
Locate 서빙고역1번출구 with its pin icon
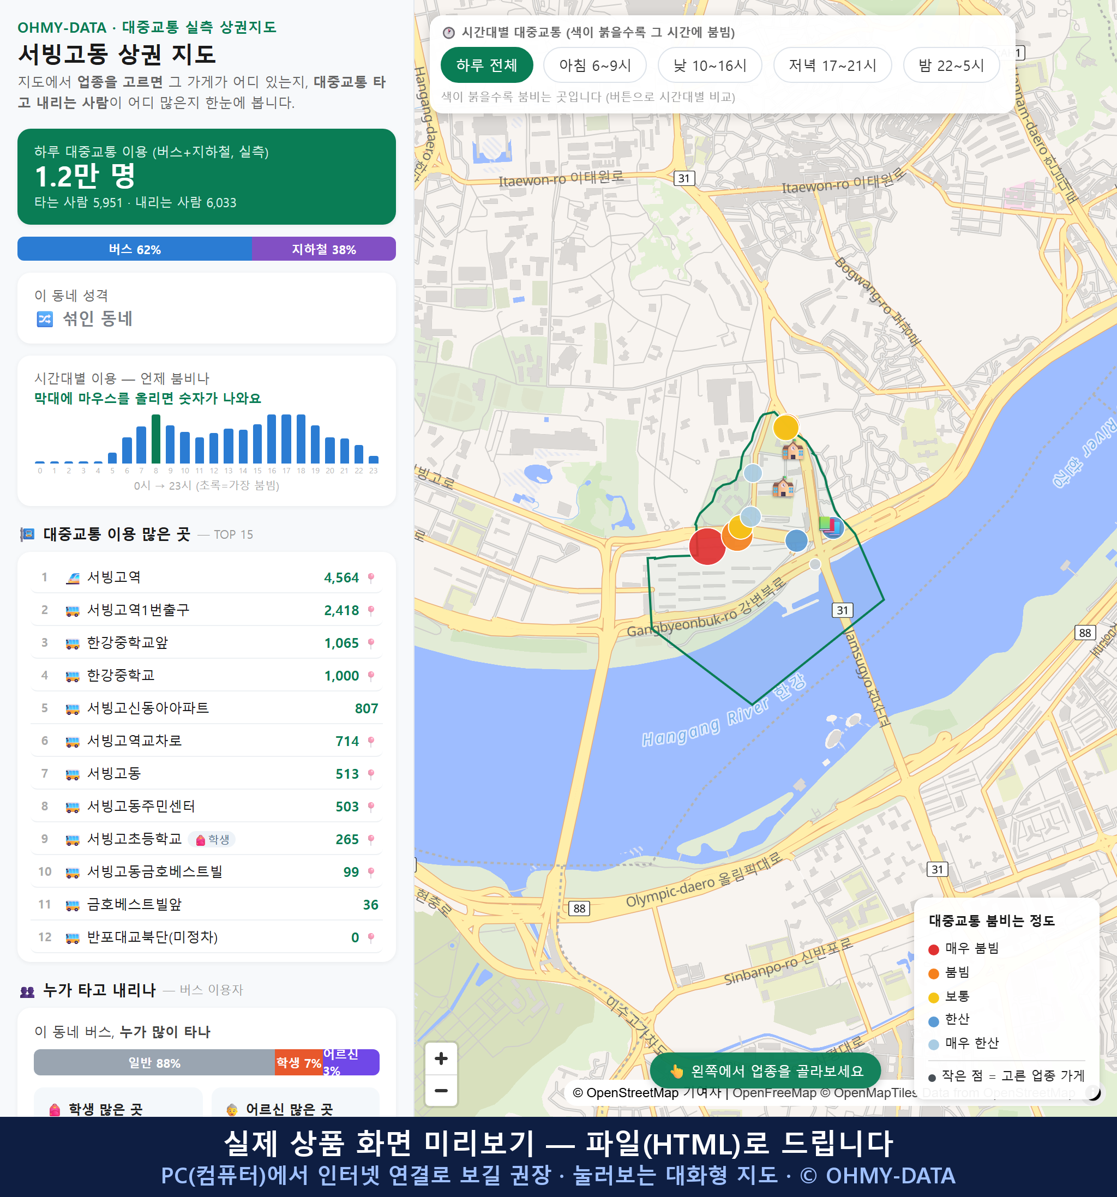pos(371,610)
